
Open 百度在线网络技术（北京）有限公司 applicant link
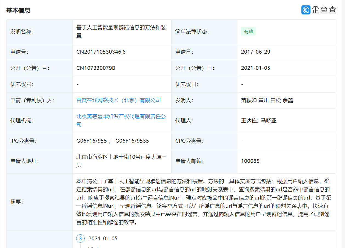(x=119, y=100)
